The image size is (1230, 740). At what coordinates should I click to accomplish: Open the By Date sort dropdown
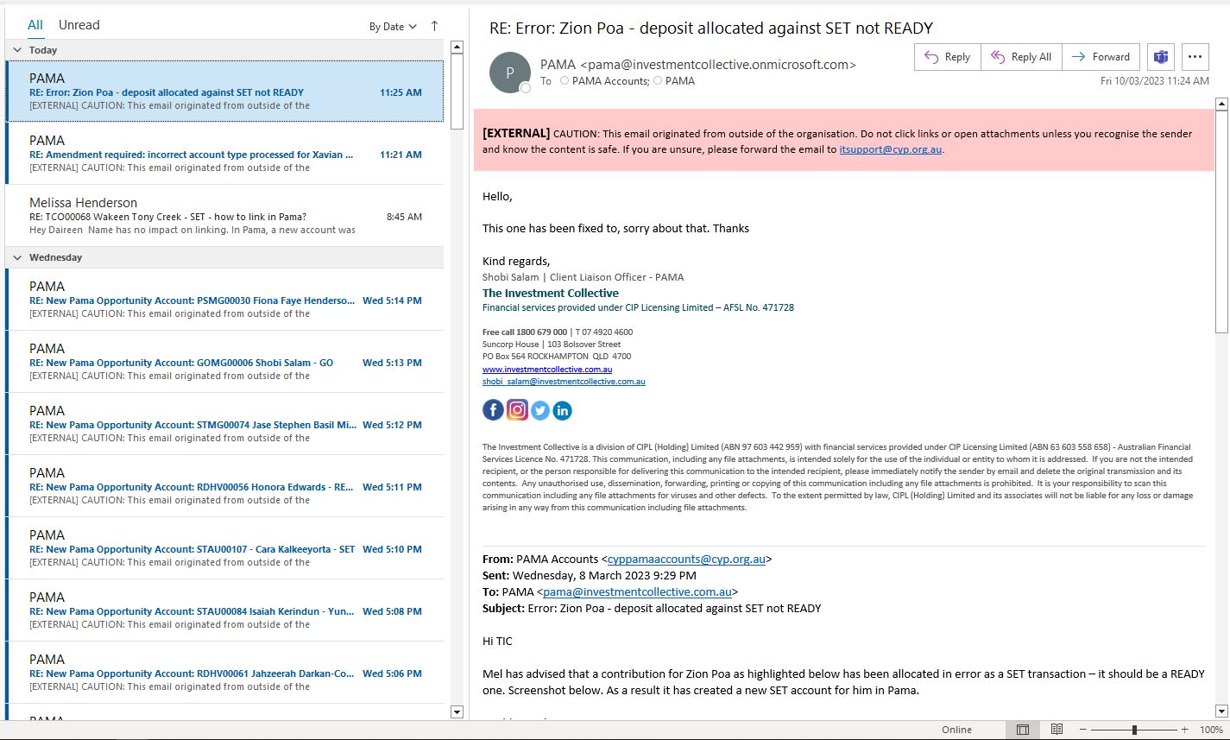click(x=393, y=27)
